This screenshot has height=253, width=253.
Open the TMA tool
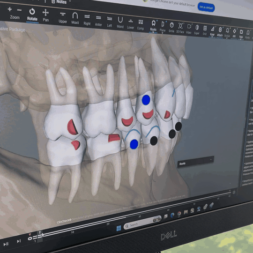click(241, 34)
